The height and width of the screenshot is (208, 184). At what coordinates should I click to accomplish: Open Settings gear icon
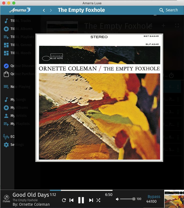click(x=6, y=145)
